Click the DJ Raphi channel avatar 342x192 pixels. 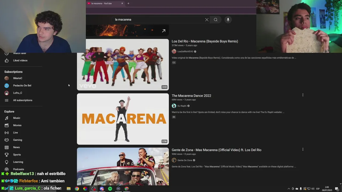pyautogui.click(x=174, y=106)
